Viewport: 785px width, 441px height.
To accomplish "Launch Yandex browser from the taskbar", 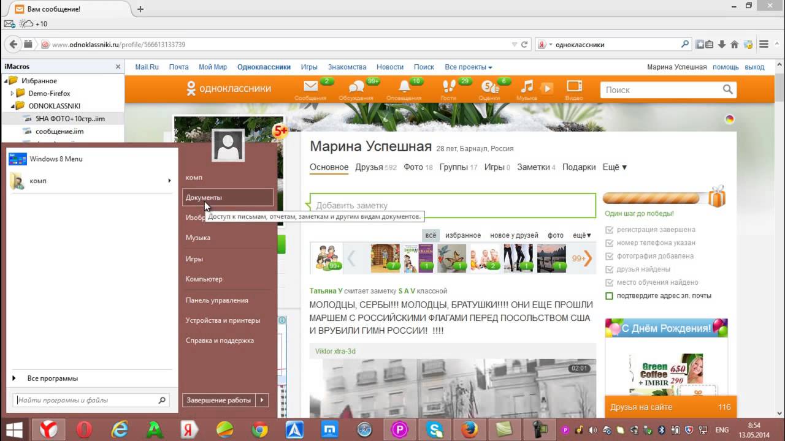I will 48,430.
